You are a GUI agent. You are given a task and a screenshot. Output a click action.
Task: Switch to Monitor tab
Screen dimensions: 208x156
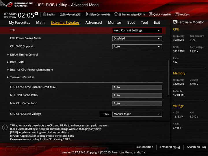tap(115, 23)
